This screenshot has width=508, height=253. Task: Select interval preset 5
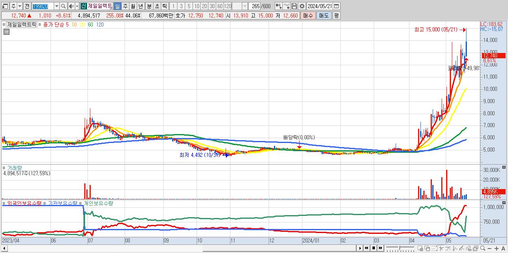point(189,6)
